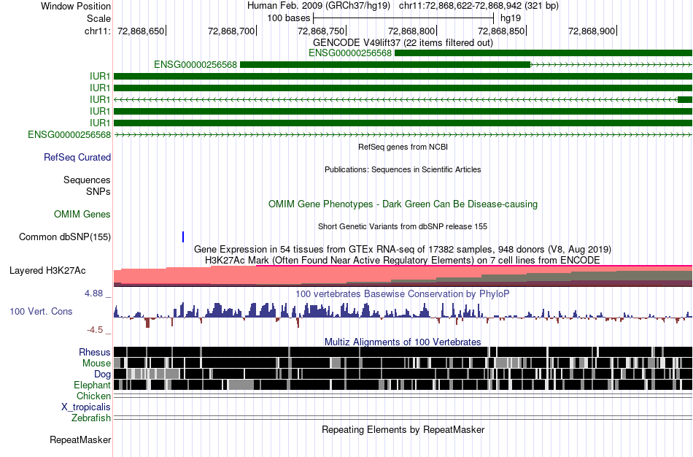Click the -4.5 lower PhyloP scale value
This screenshot has height=457, width=693.
point(95,329)
